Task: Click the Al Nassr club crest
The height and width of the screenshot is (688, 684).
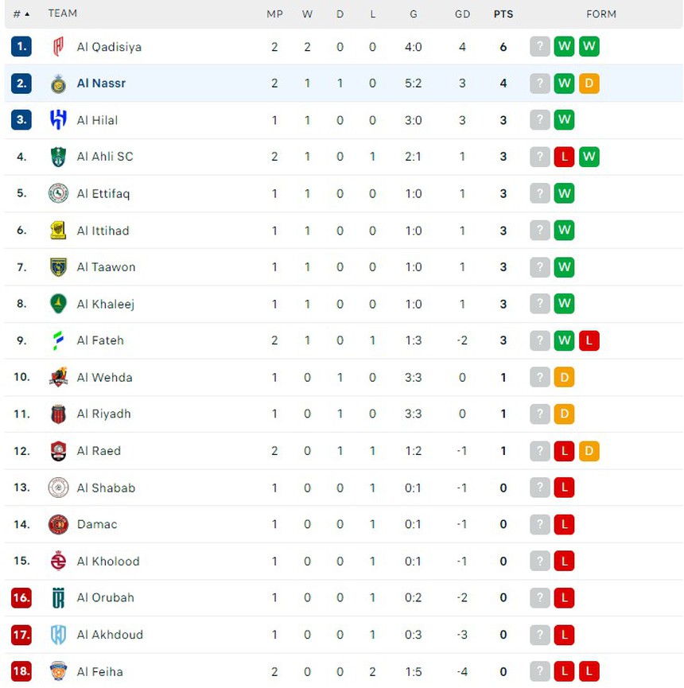Action: pos(58,84)
